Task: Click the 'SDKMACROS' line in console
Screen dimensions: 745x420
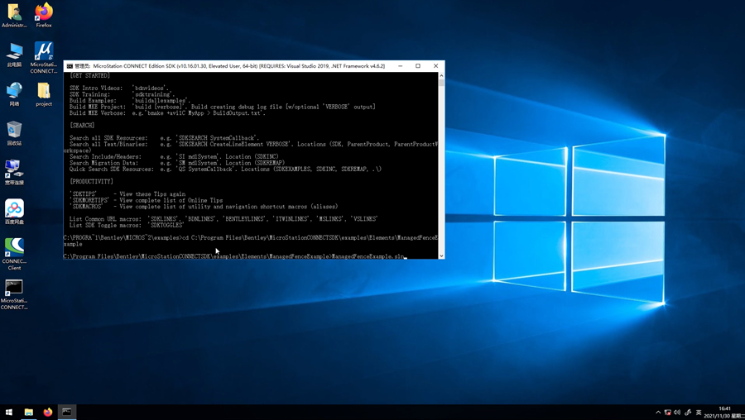Action: (x=204, y=207)
